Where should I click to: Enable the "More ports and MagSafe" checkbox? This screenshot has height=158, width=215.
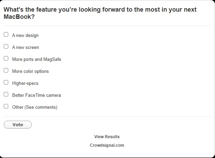click(6, 58)
